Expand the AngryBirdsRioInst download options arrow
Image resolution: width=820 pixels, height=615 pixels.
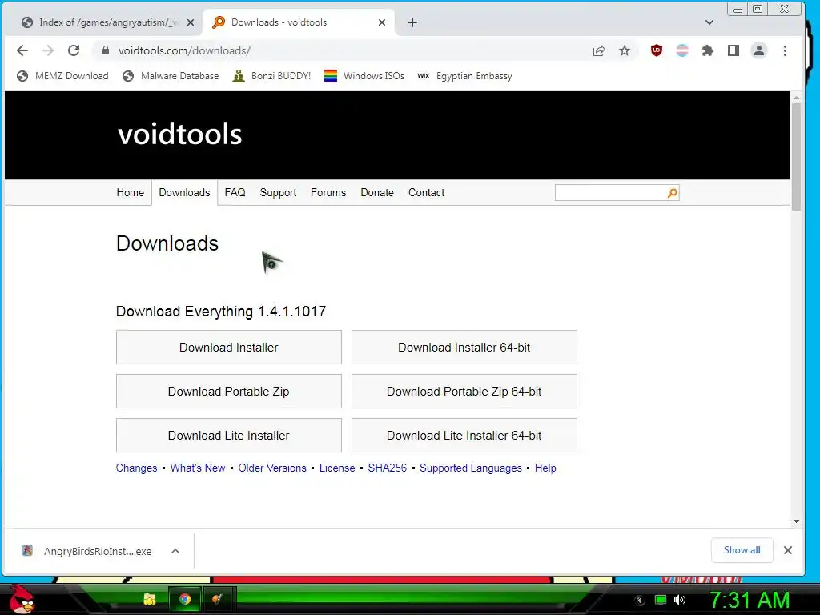click(175, 551)
